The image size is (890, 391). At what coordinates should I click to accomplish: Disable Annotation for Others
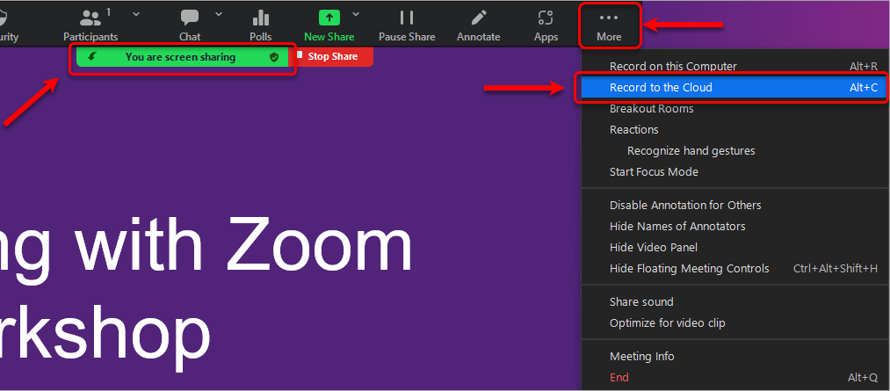(735, 205)
